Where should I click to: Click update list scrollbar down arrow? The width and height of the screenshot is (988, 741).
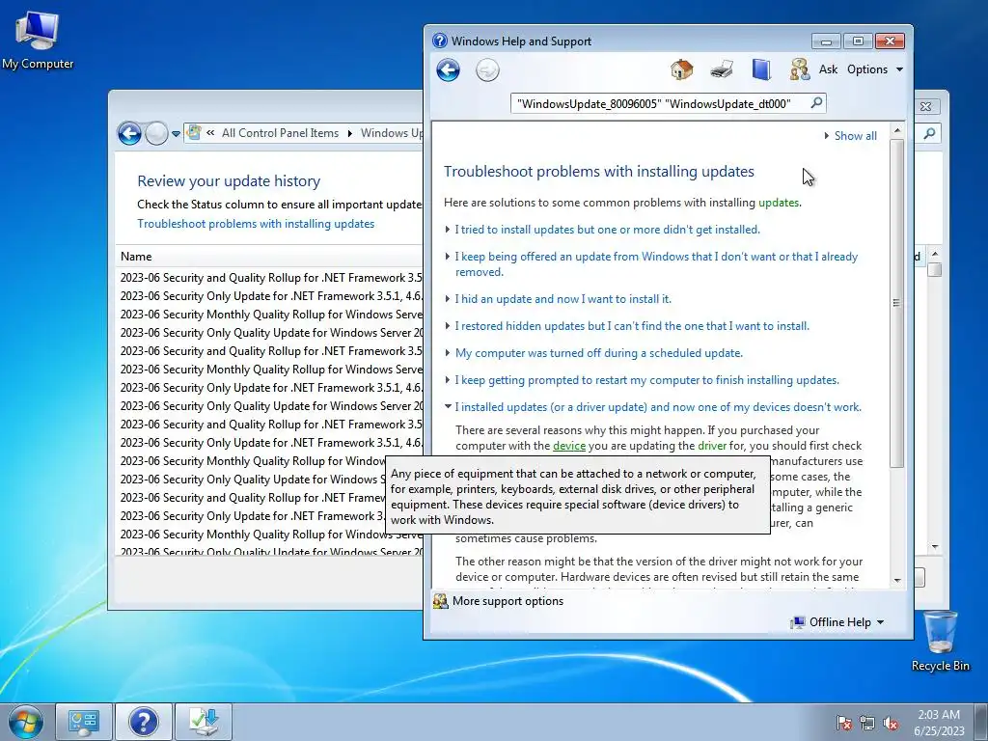click(935, 547)
